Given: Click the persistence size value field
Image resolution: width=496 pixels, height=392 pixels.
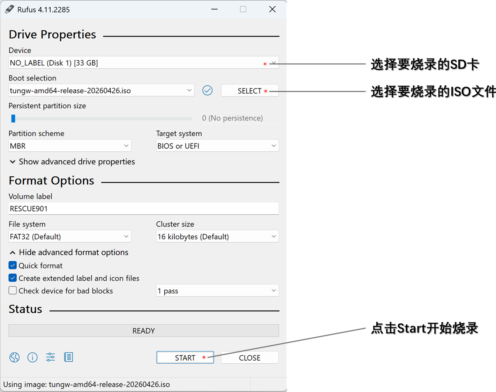Looking at the screenshot, I should (x=240, y=118).
